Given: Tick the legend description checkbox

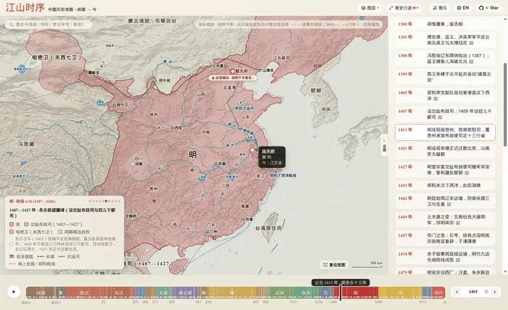Looking at the screenshot, I should click(x=11, y=244).
